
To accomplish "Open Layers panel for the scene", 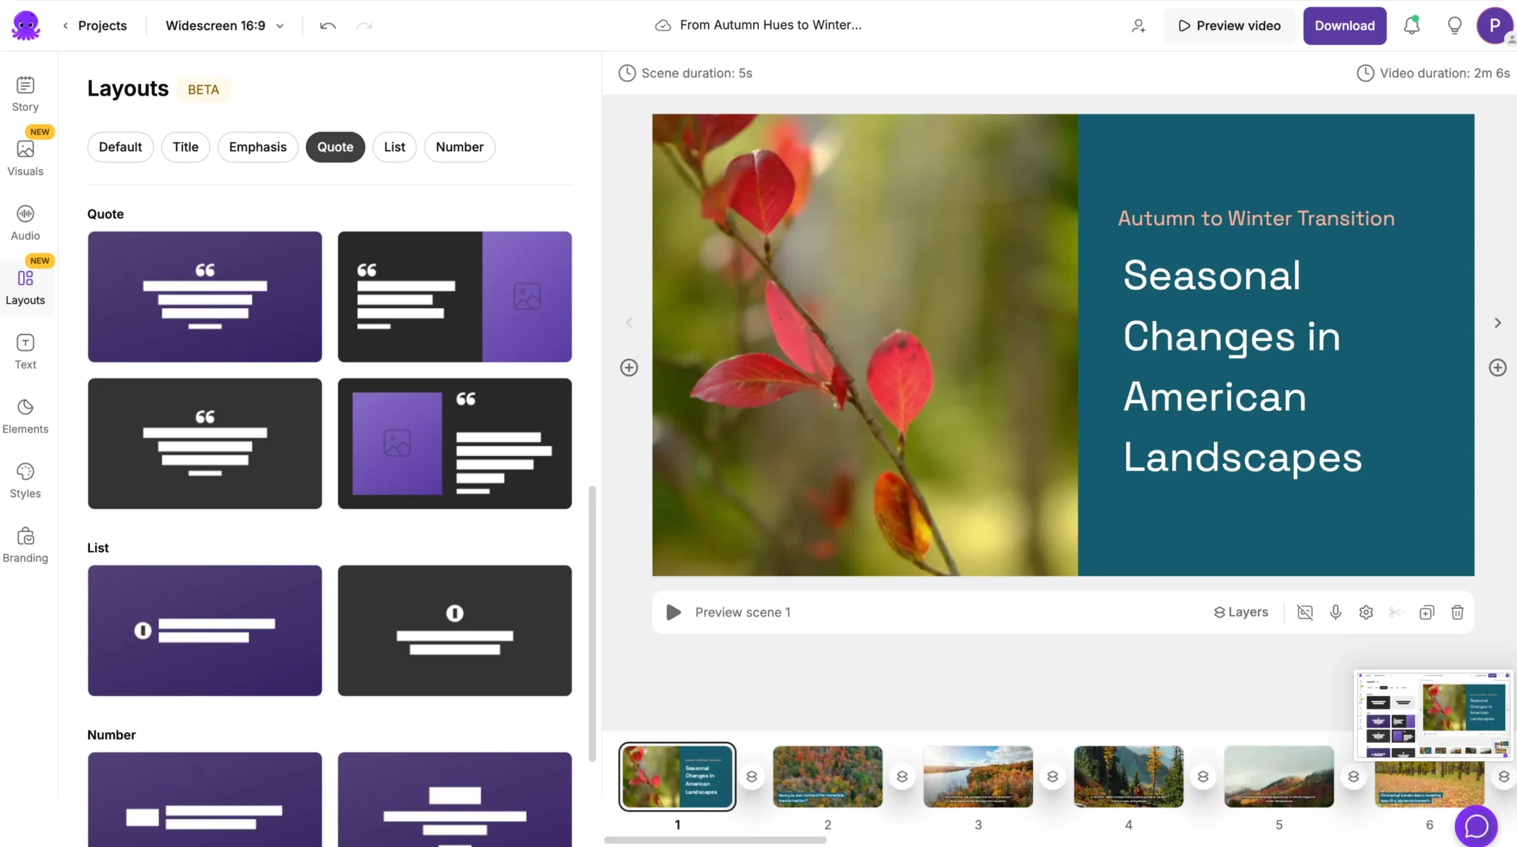I will point(1241,612).
